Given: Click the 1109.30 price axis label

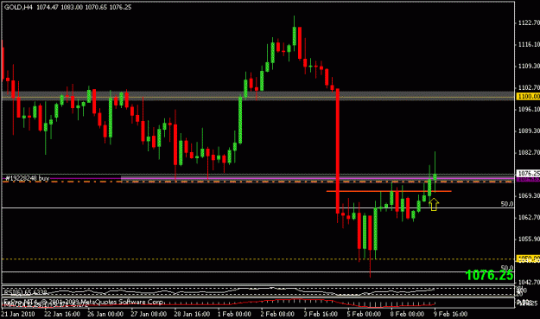Looking at the screenshot, I should pos(529,66).
